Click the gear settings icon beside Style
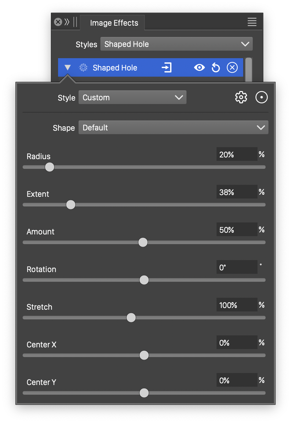291x423 pixels. point(241,98)
